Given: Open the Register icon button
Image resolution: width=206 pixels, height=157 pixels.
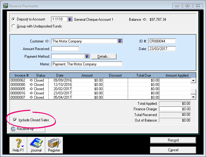Looking at the screenshot, I should tap(54, 145).
